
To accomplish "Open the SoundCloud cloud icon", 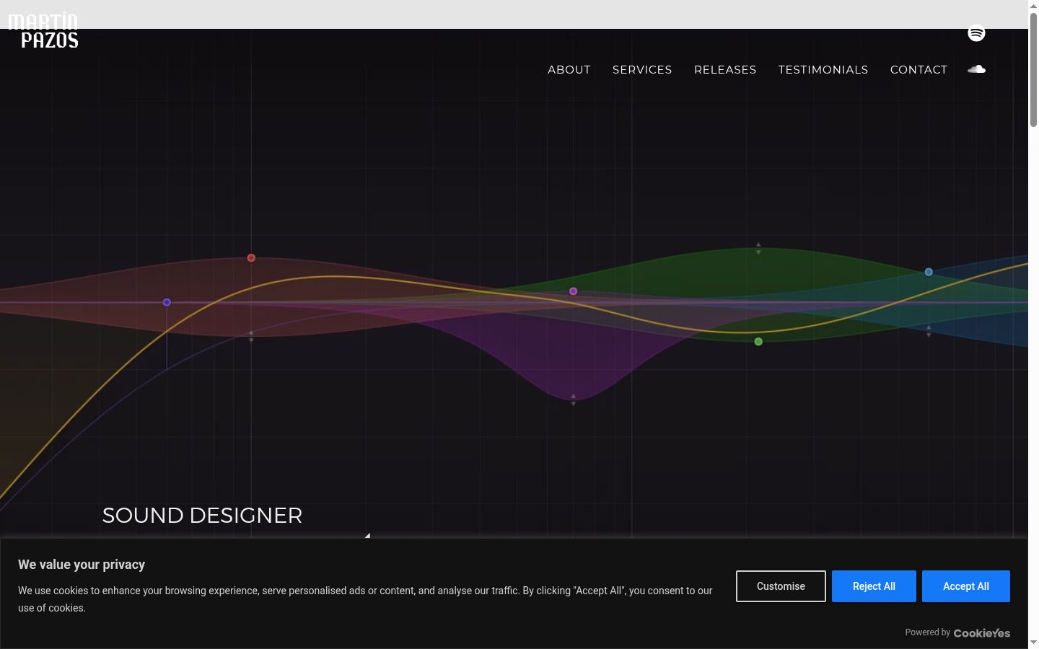I will 976,69.
